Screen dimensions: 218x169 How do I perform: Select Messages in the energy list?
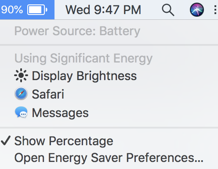tap(109, 113)
